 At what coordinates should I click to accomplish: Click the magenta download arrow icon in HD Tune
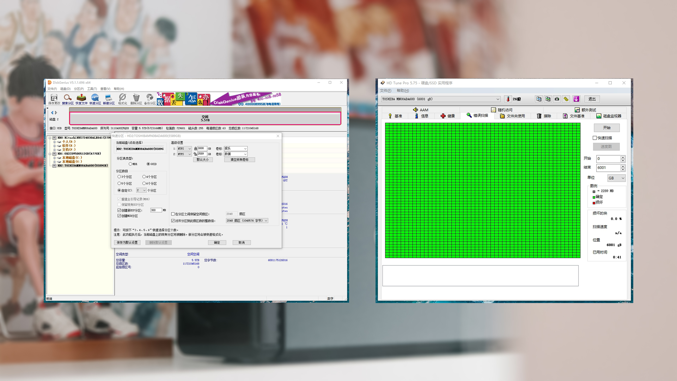coord(576,99)
